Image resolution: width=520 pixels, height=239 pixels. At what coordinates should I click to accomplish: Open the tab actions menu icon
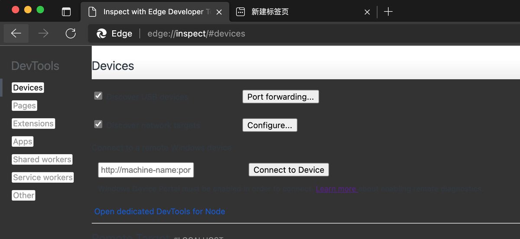[66, 12]
